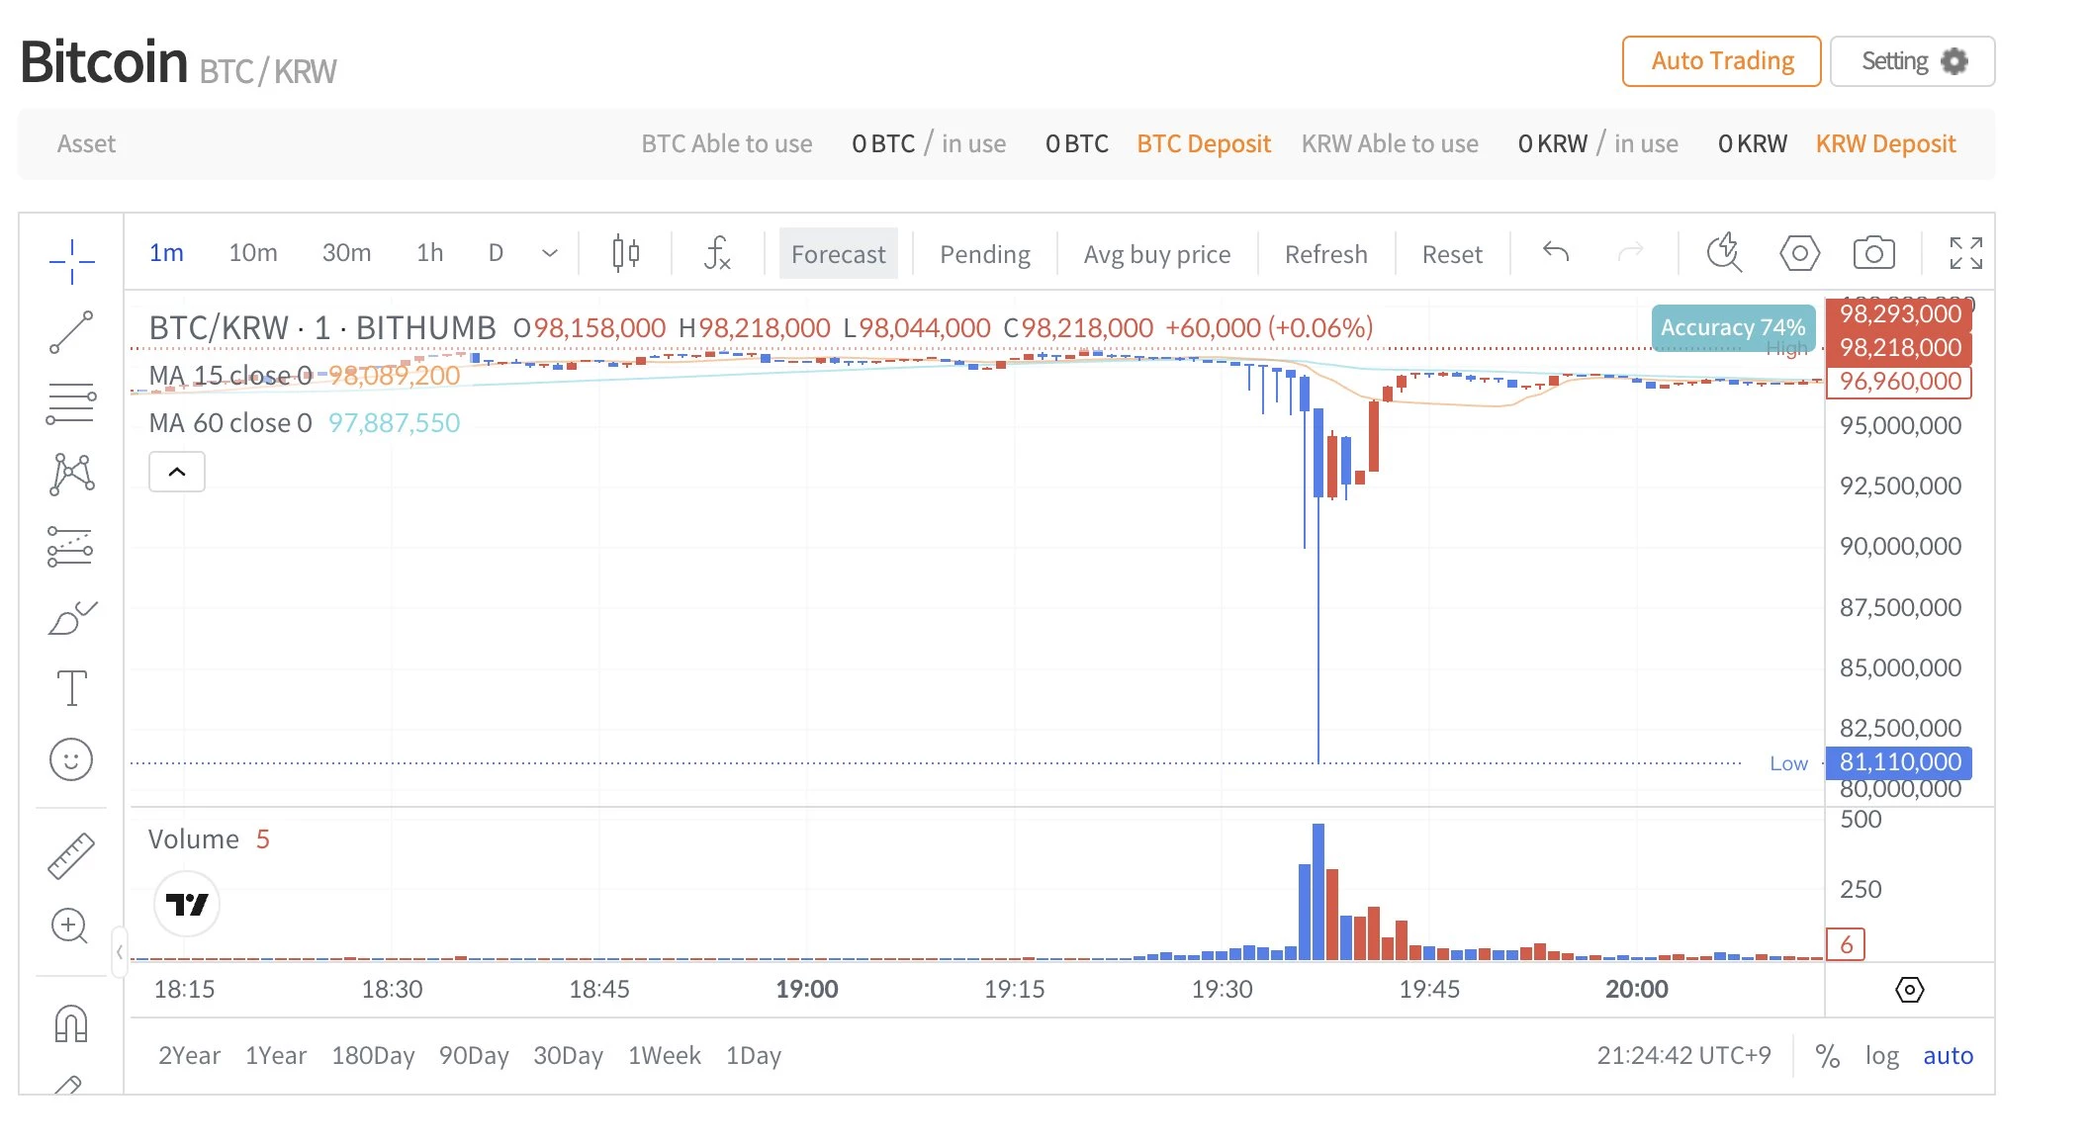This screenshot has height=1147, width=2089.
Task: Open the emoji sticker tool
Action: [x=71, y=759]
